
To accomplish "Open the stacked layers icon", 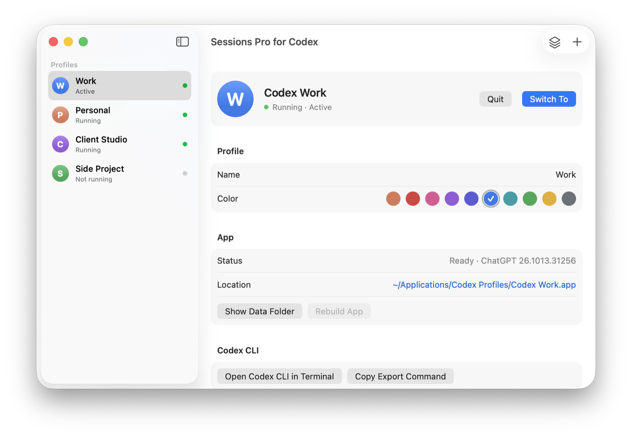I will click(x=555, y=42).
